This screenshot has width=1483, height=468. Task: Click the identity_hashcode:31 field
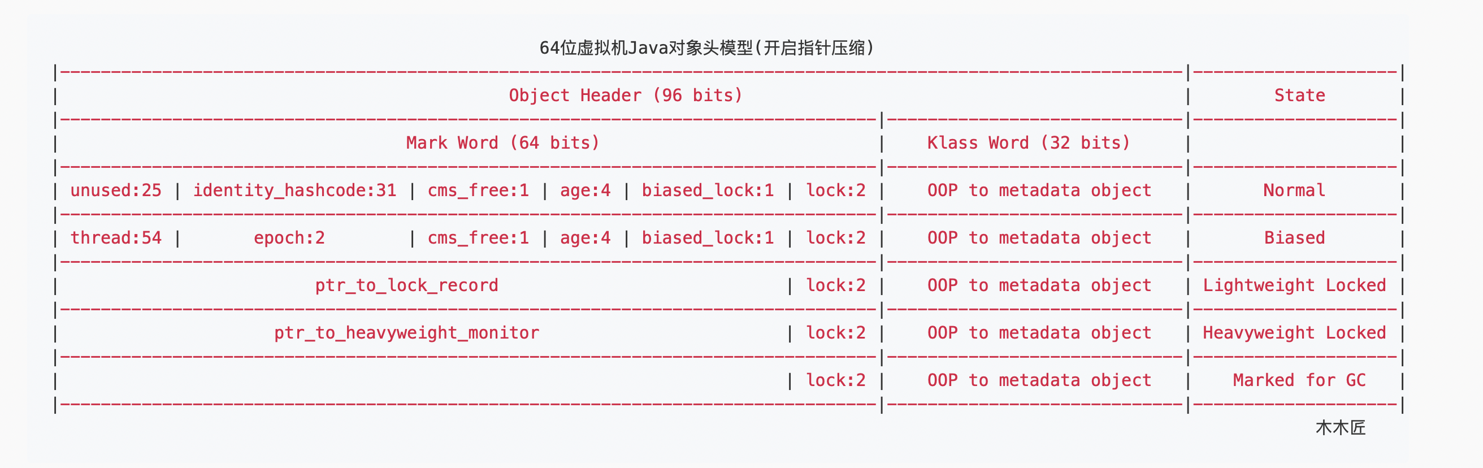[x=295, y=190]
